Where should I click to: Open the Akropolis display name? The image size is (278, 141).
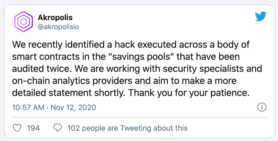[x=55, y=18]
